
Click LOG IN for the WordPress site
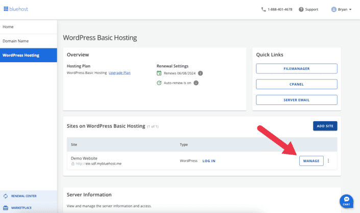point(209,161)
